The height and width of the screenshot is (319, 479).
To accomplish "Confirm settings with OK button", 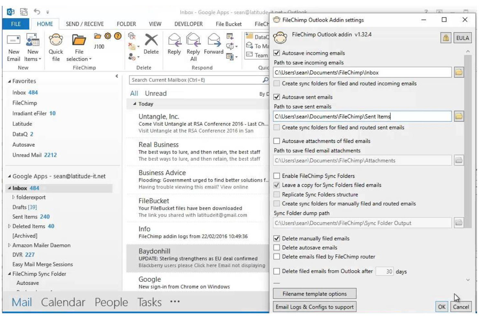I will tap(442, 307).
